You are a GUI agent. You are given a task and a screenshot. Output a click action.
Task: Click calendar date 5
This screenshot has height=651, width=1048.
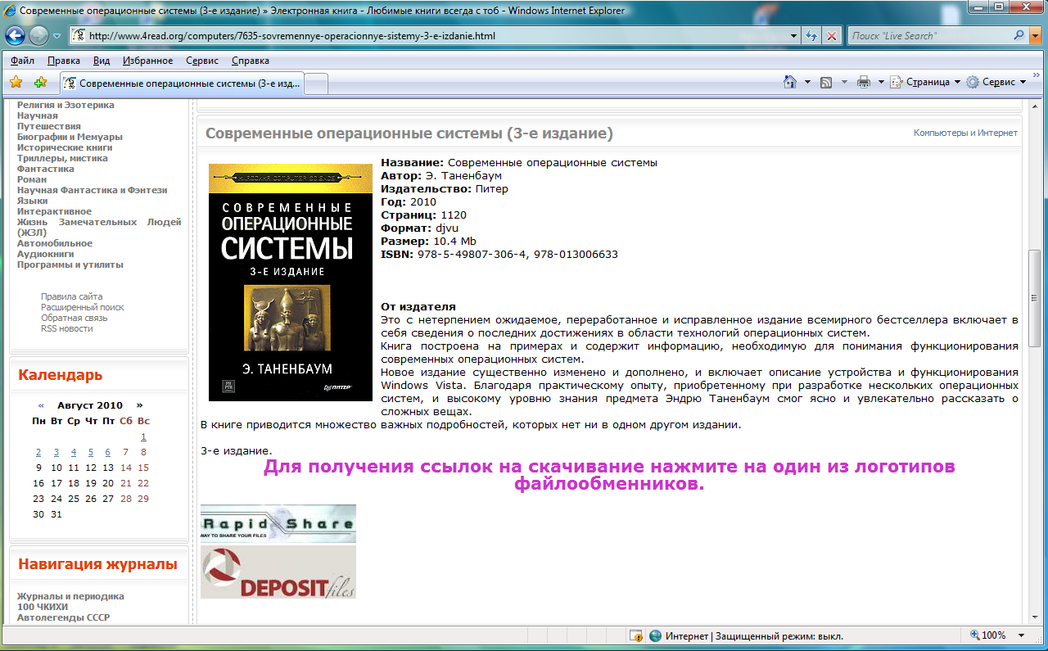(x=91, y=452)
